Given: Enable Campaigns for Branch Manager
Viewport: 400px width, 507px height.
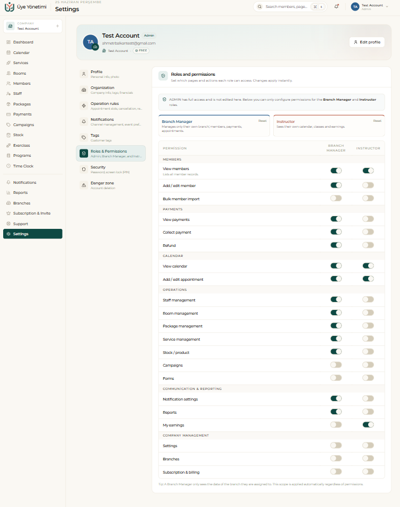Looking at the screenshot, I should (336, 364).
